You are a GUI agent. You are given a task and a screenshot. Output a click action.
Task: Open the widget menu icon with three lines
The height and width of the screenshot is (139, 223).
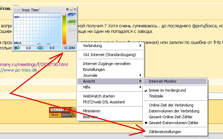[x=67, y=9]
